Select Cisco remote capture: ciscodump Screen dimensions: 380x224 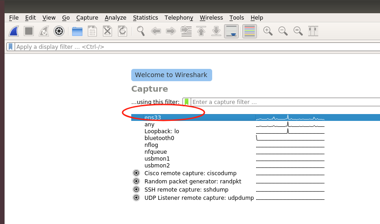coord(191,173)
